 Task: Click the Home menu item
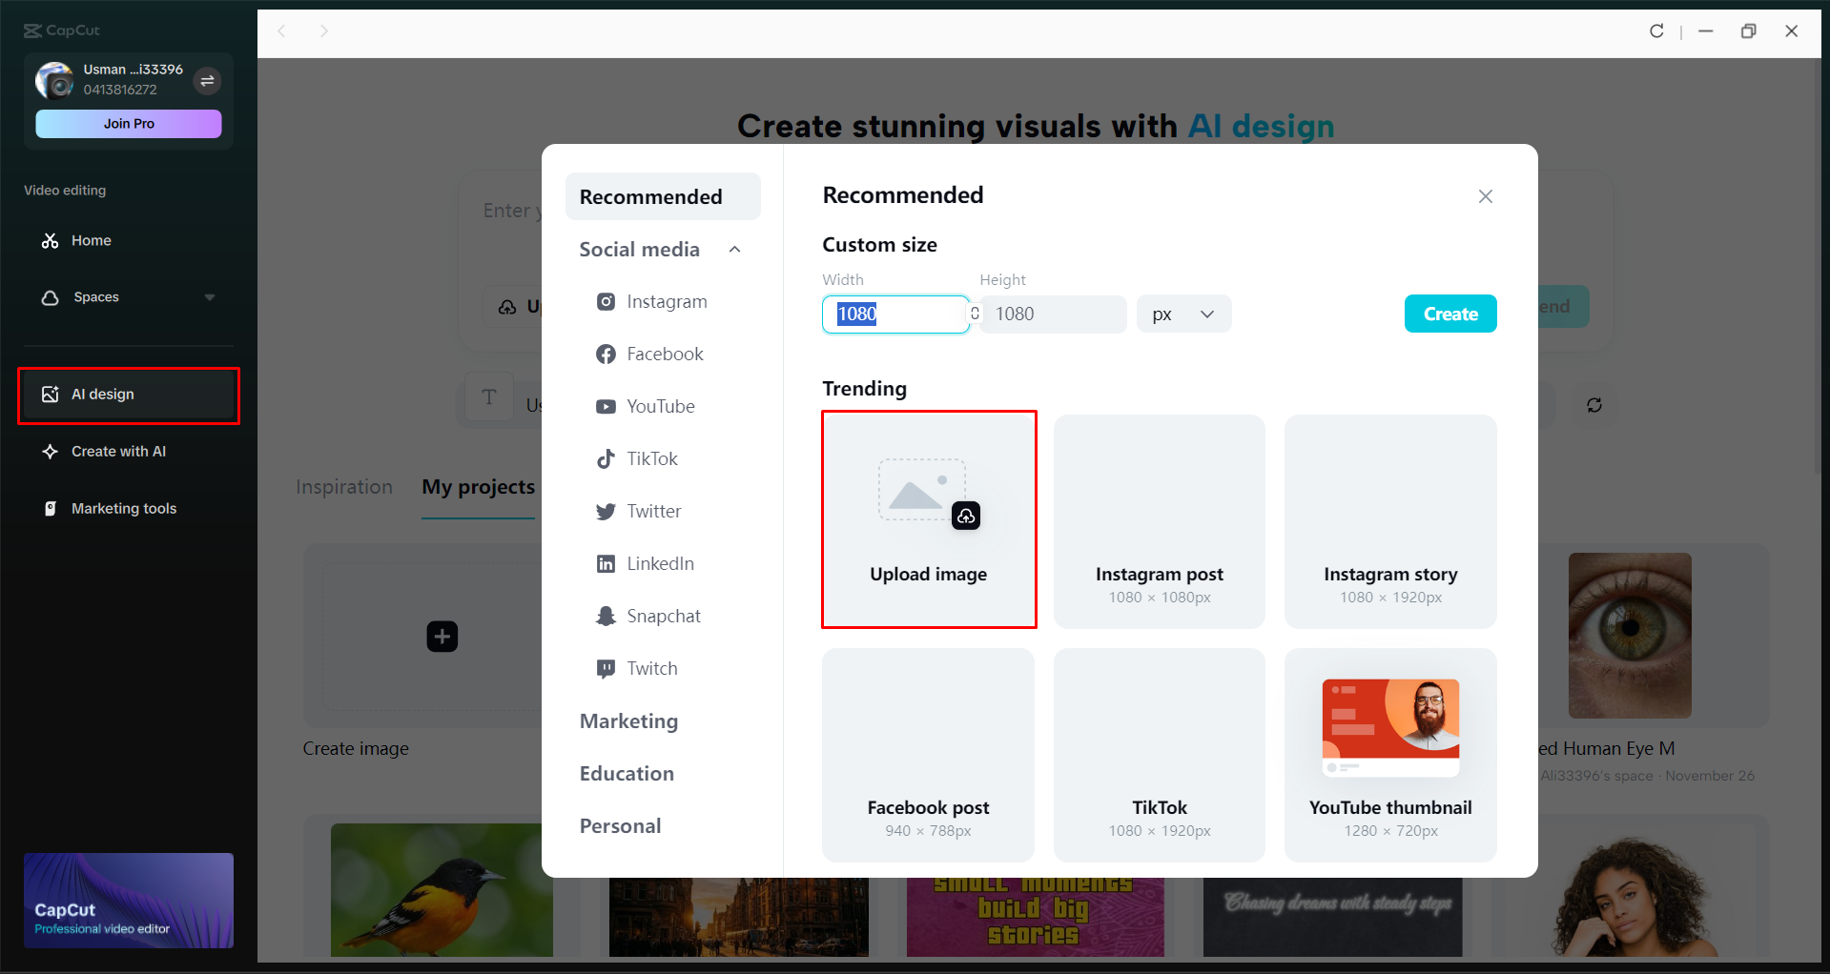[129, 241]
